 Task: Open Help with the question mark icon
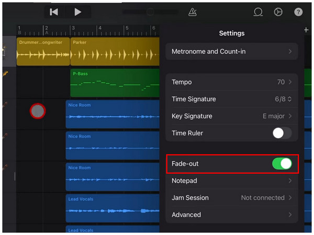(298, 12)
